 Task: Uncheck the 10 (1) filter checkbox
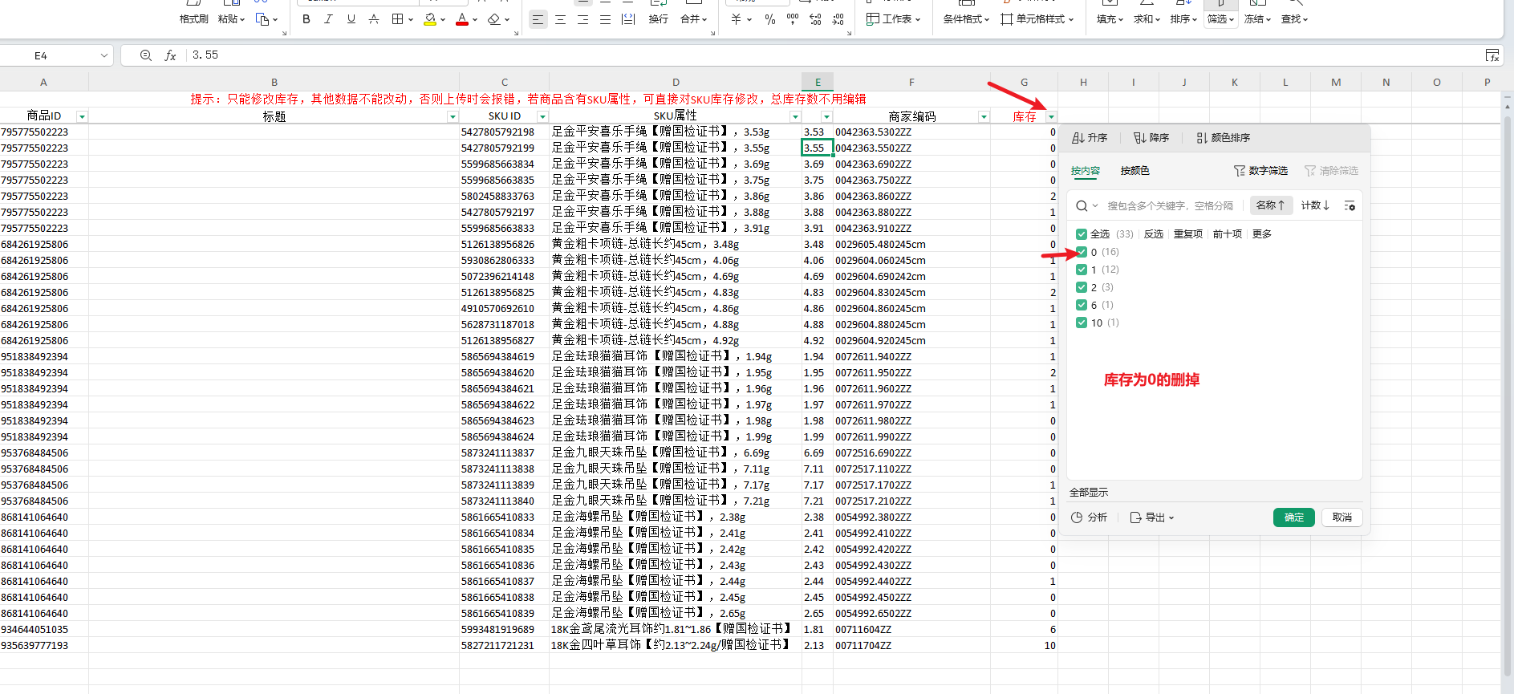(x=1082, y=323)
